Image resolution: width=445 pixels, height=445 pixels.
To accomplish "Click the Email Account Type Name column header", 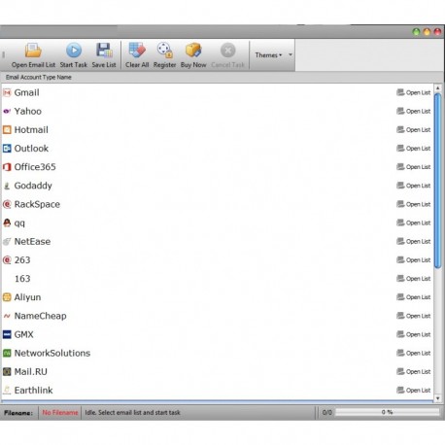I will (39, 77).
